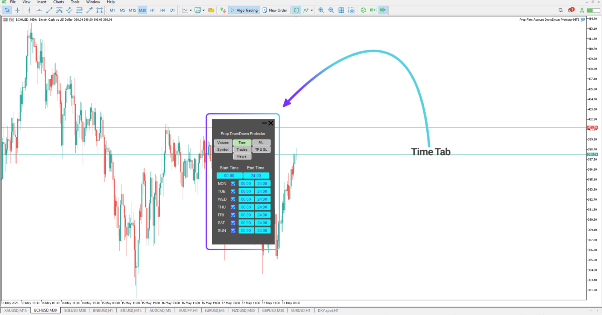Image resolution: width=602 pixels, height=315 pixels.
Task: Select the crosshair cursor tool
Action: point(17,10)
